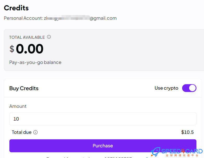The image size is (204, 158).
Task: Click the info icon next to Total due
Action: coord(35,132)
